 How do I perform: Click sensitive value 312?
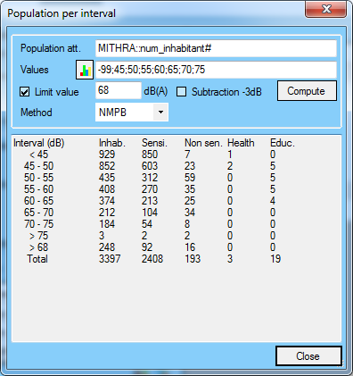150,178
